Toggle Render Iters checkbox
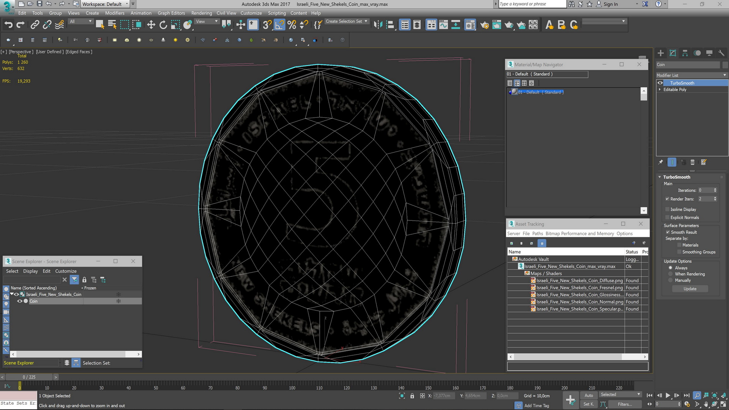The width and height of the screenshot is (729, 410). coord(667,199)
